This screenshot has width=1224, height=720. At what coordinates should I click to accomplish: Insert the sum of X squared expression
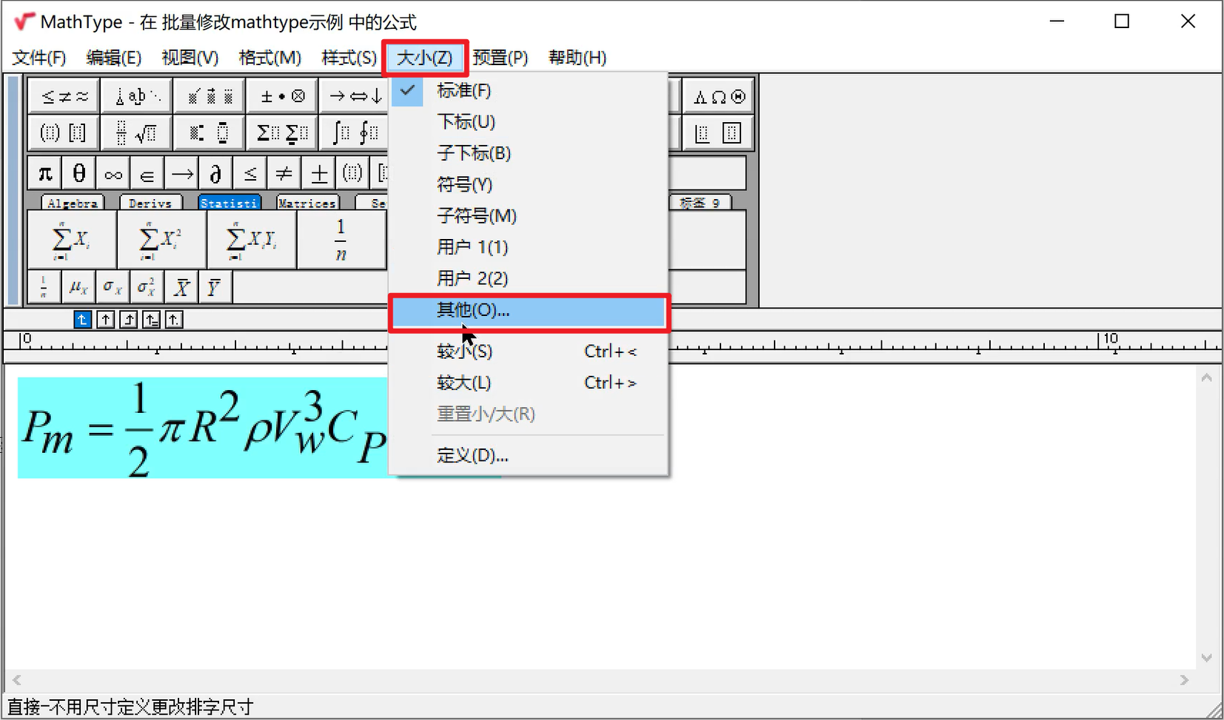click(161, 240)
